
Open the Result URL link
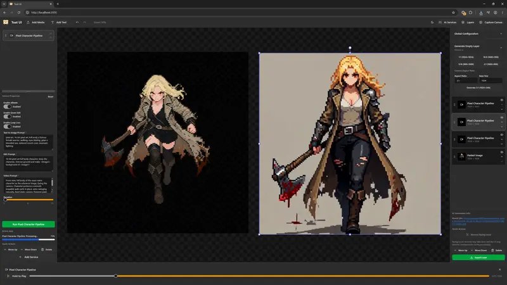pos(478,221)
